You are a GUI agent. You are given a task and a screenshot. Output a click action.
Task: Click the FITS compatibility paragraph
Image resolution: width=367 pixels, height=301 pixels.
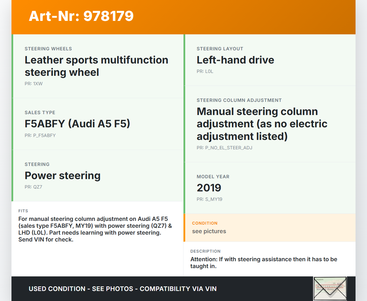95,229
